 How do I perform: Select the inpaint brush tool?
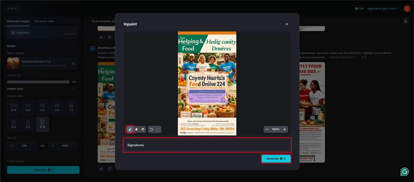[x=129, y=129]
